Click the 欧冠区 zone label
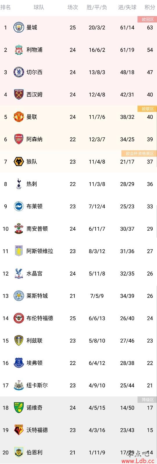Image resolution: width=157 pixels, height=464 pixels. tap(147, 20)
